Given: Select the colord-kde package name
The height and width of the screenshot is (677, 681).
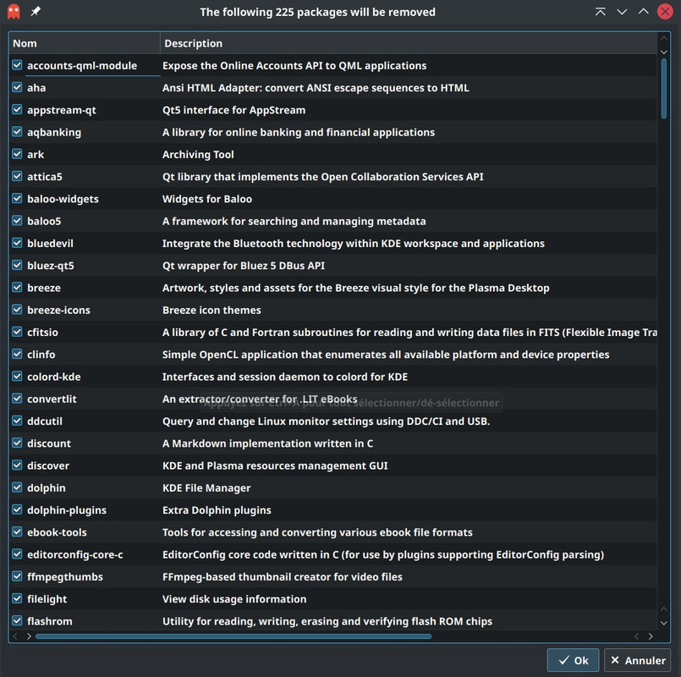Looking at the screenshot, I should point(54,377).
